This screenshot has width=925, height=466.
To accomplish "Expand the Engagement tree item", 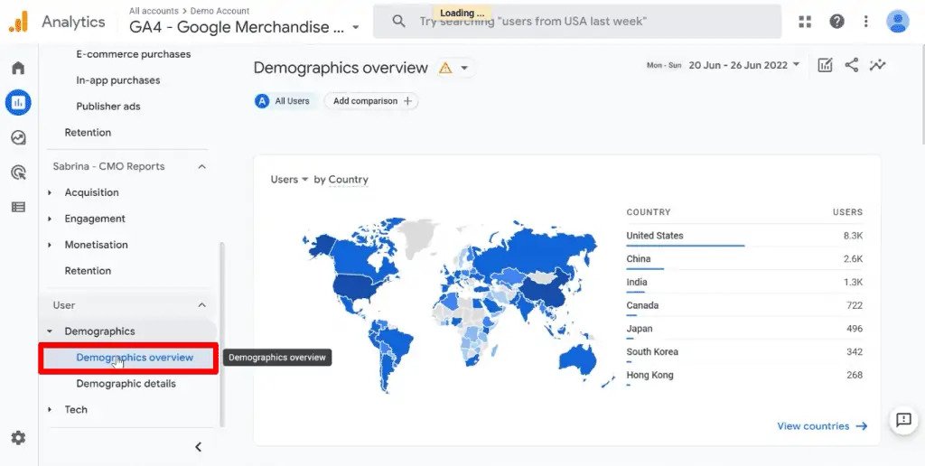I will tap(51, 219).
